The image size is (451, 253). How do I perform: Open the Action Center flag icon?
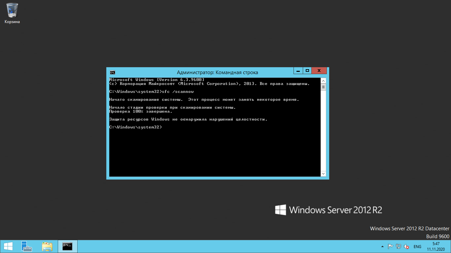(x=390, y=246)
